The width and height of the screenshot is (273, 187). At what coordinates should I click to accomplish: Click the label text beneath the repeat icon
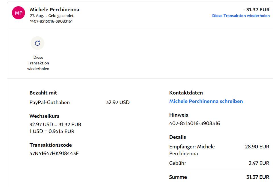coord(38,63)
